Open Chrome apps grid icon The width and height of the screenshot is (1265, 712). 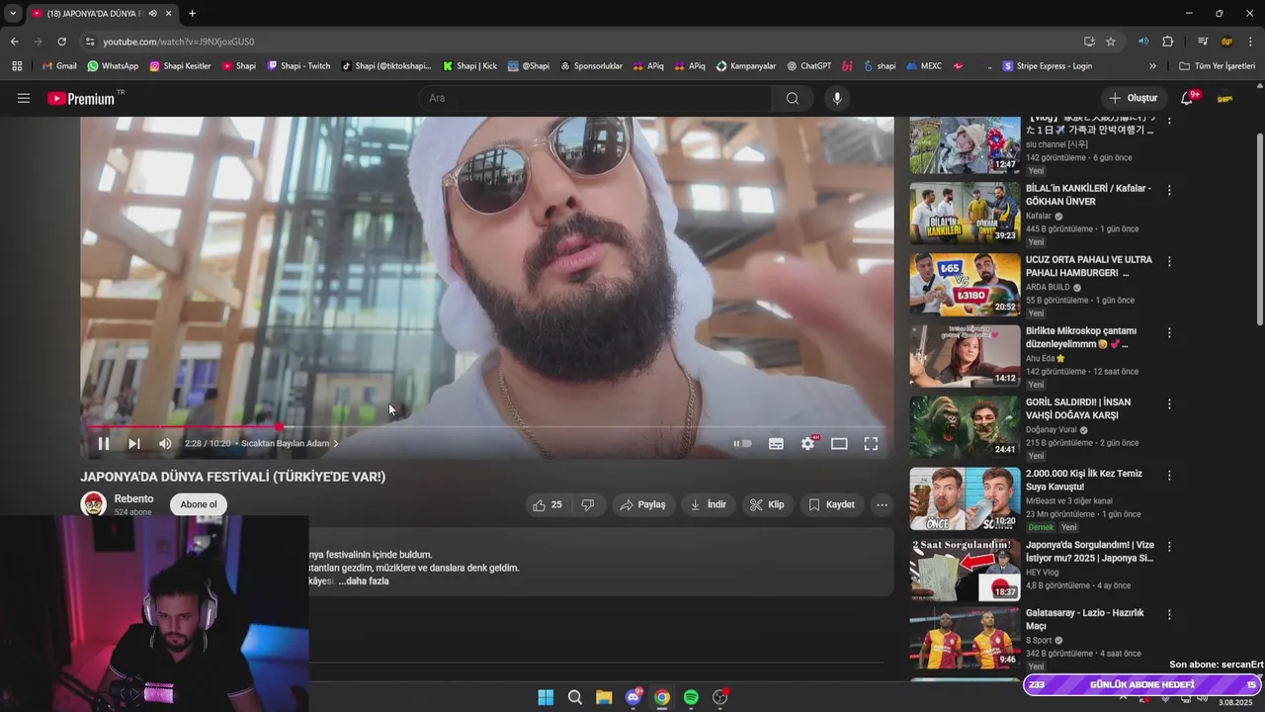17,66
